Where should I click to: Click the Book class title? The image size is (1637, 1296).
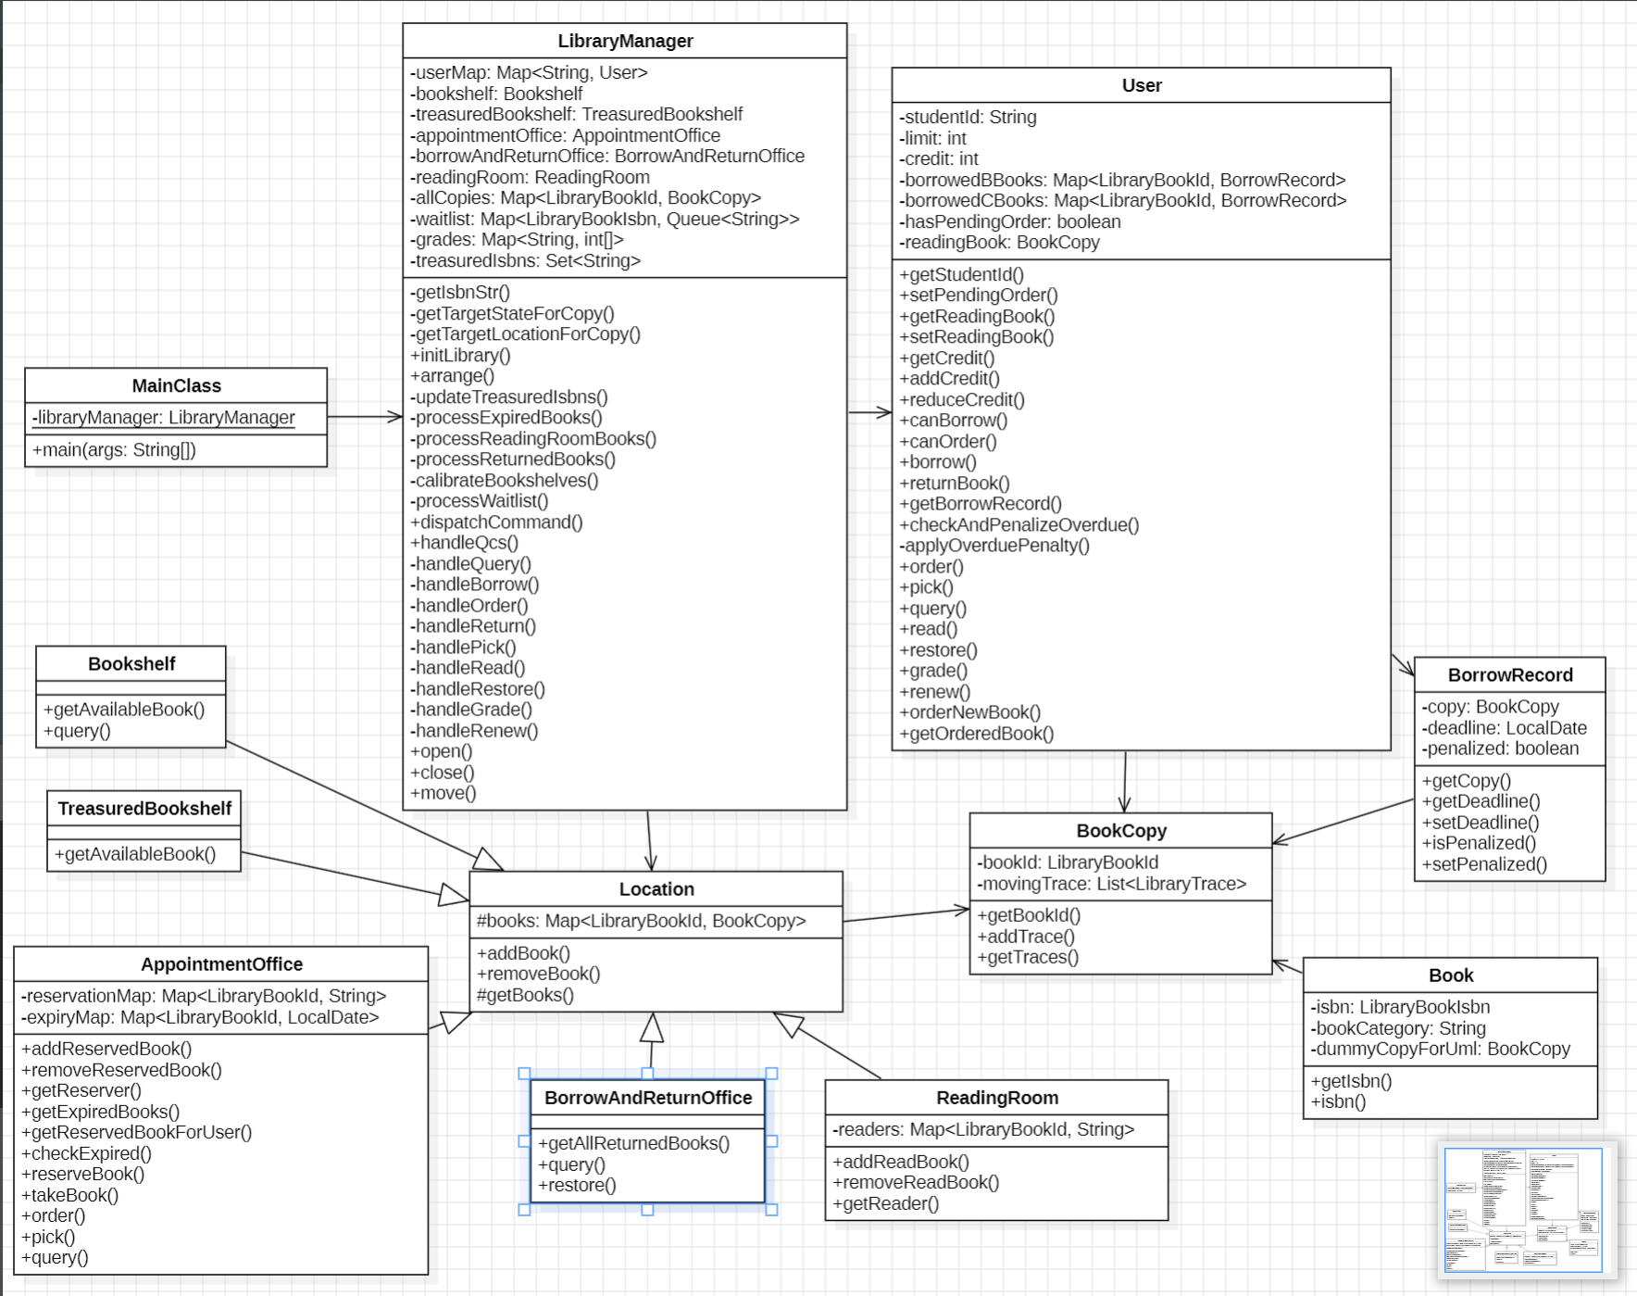[x=1451, y=975]
